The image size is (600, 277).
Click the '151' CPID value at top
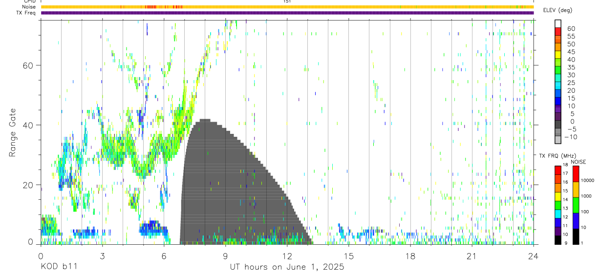point(287,1)
